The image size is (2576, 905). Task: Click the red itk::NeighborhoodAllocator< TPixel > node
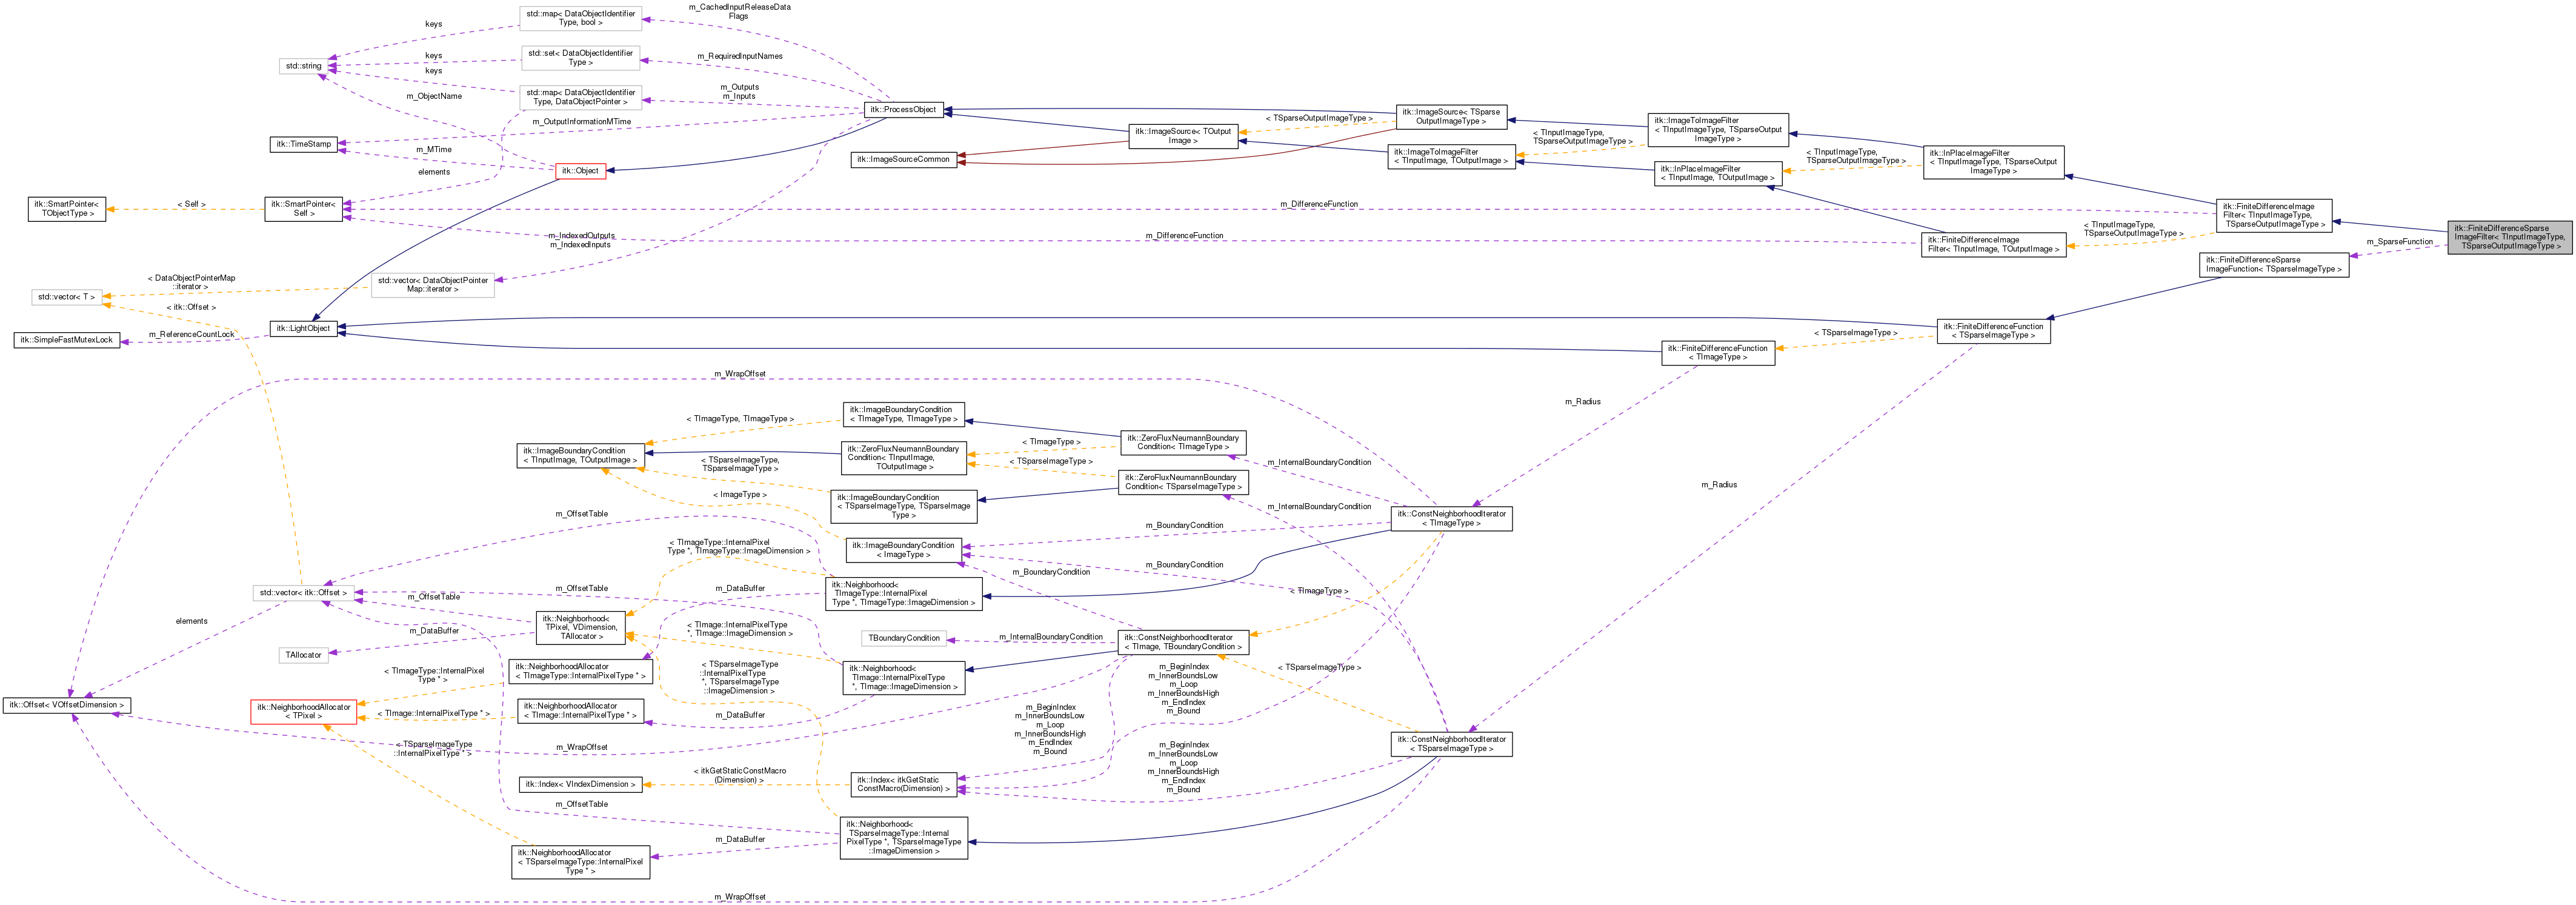(x=303, y=712)
